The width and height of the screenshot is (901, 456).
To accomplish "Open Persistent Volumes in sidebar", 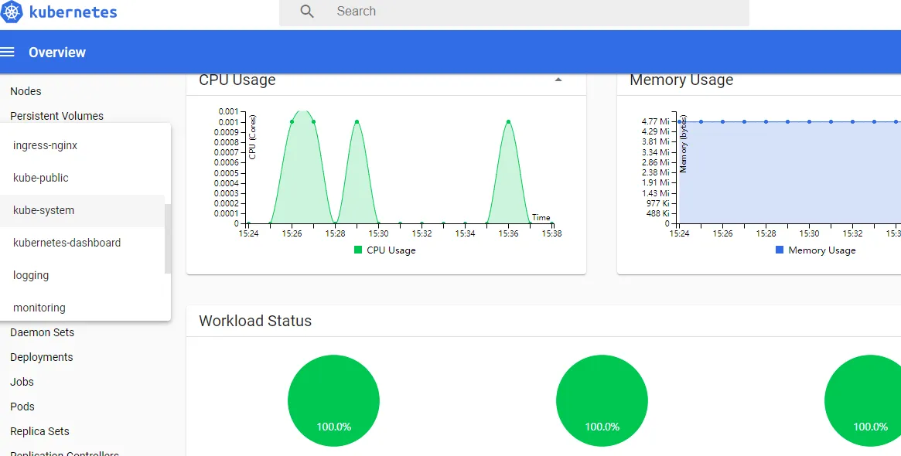I will pyautogui.click(x=57, y=116).
